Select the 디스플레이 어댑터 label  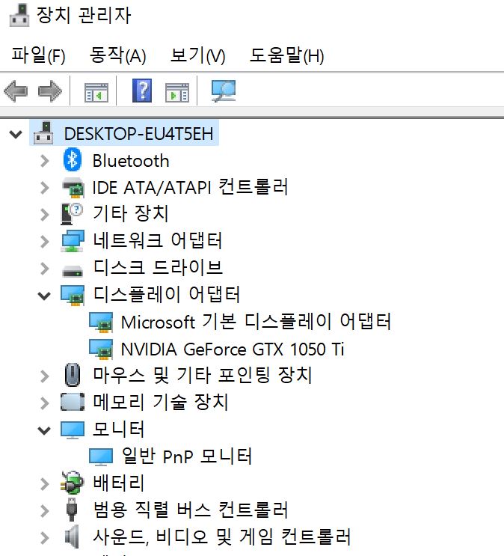click(x=167, y=295)
